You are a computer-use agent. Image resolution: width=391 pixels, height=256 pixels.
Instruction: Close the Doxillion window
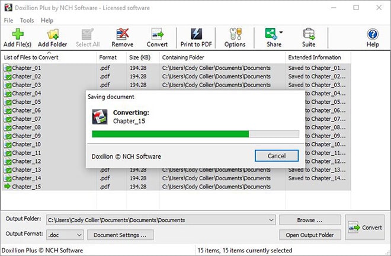379,8
